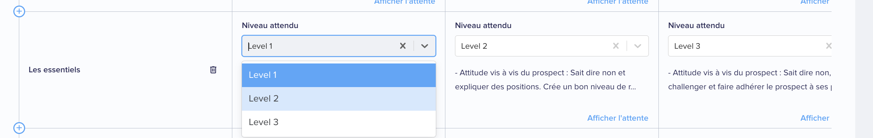Open the Level 2 Niveau attendu combo box

point(552,46)
